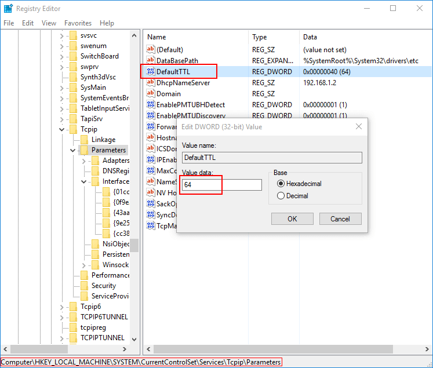Click the Registry Editor app icon in title bar
Screen dimensions: 433x368
[8, 9]
